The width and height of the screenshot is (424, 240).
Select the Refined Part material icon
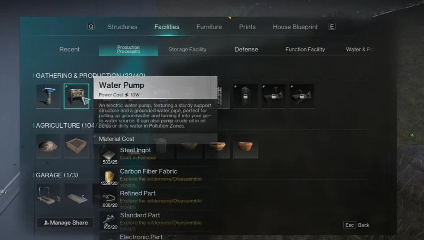109,198
